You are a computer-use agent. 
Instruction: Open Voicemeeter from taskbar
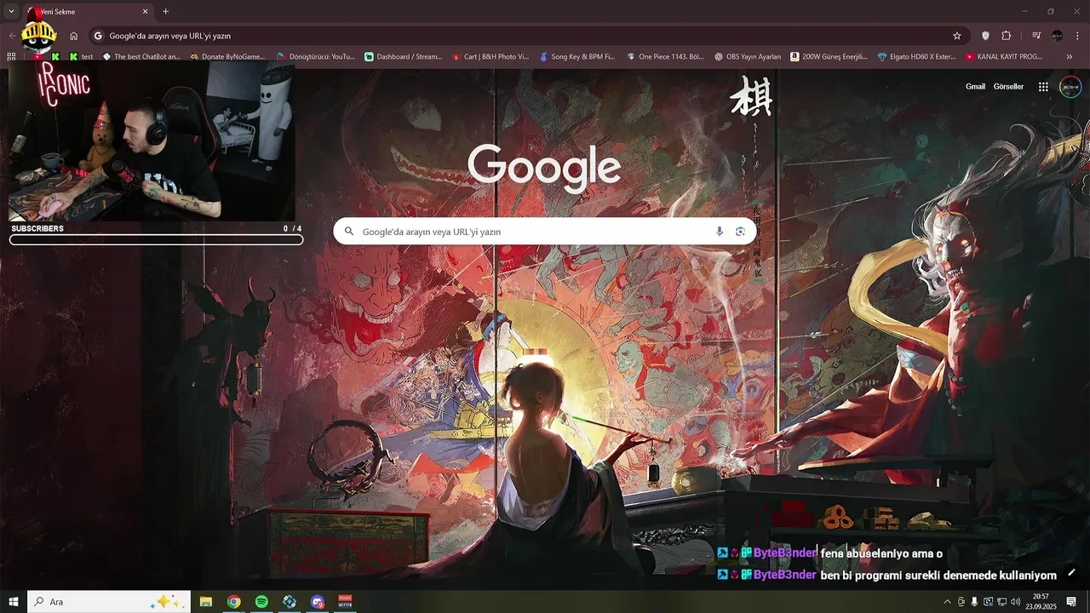click(346, 602)
